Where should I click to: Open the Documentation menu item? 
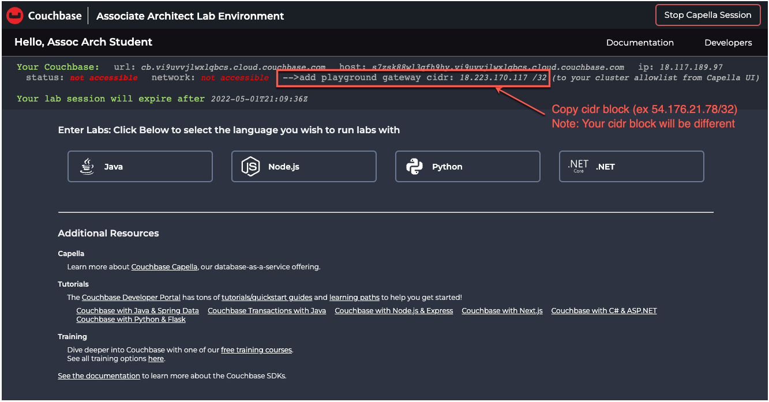pyautogui.click(x=640, y=43)
